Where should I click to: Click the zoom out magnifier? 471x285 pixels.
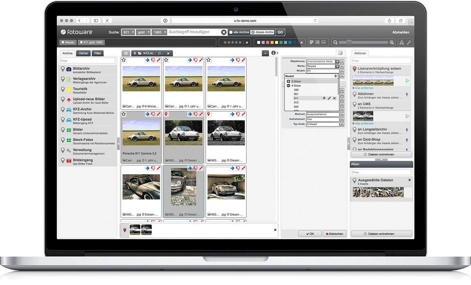[x=335, y=43]
